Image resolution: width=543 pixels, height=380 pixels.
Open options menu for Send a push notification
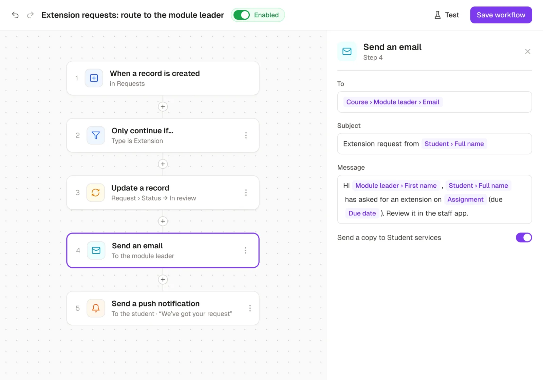[250, 308]
